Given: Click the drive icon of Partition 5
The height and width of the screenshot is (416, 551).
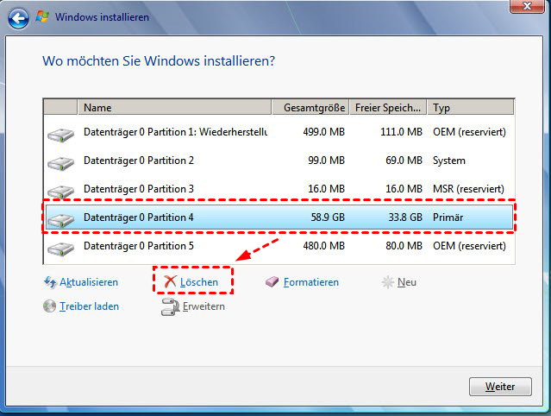Looking at the screenshot, I should pos(61,249).
